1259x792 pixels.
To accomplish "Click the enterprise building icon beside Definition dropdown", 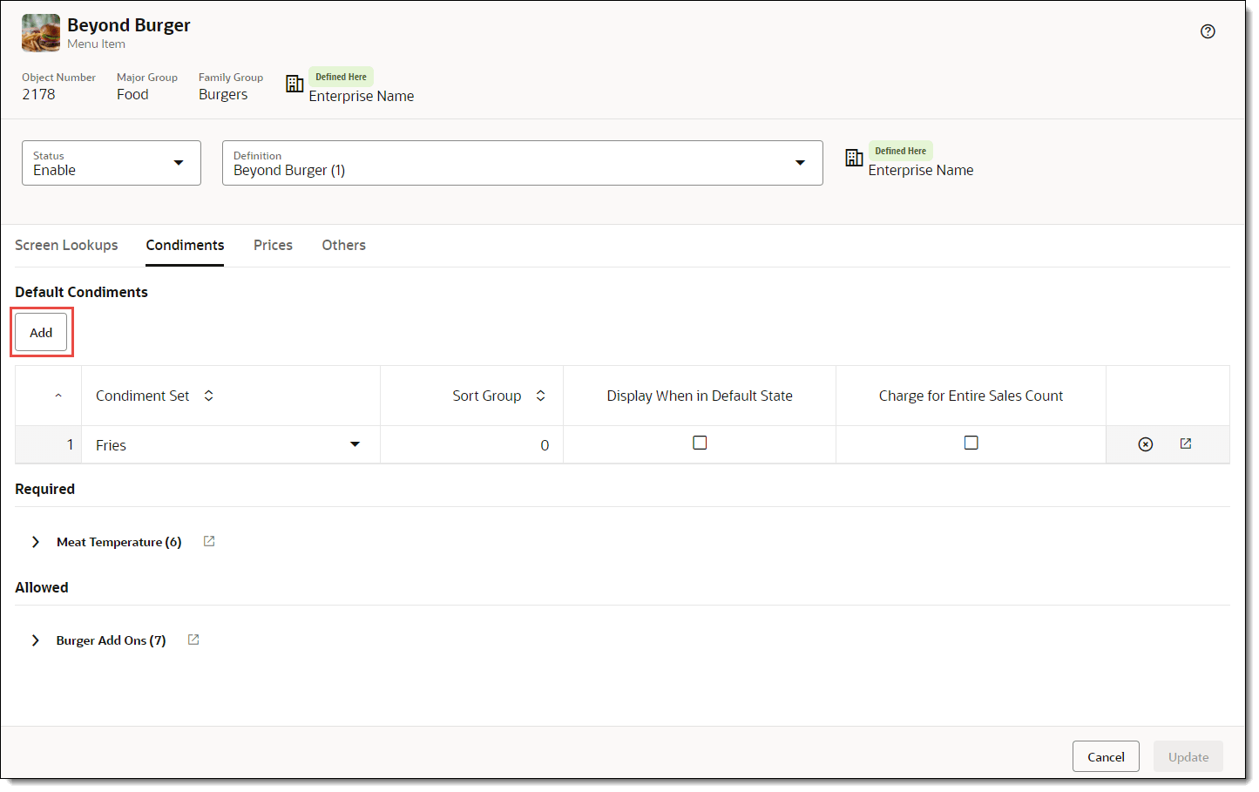I will pos(854,158).
